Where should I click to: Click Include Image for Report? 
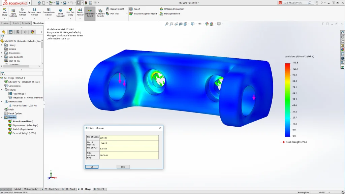(x=143, y=13)
